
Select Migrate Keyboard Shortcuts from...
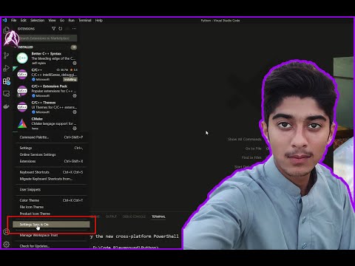coord(51,179)
